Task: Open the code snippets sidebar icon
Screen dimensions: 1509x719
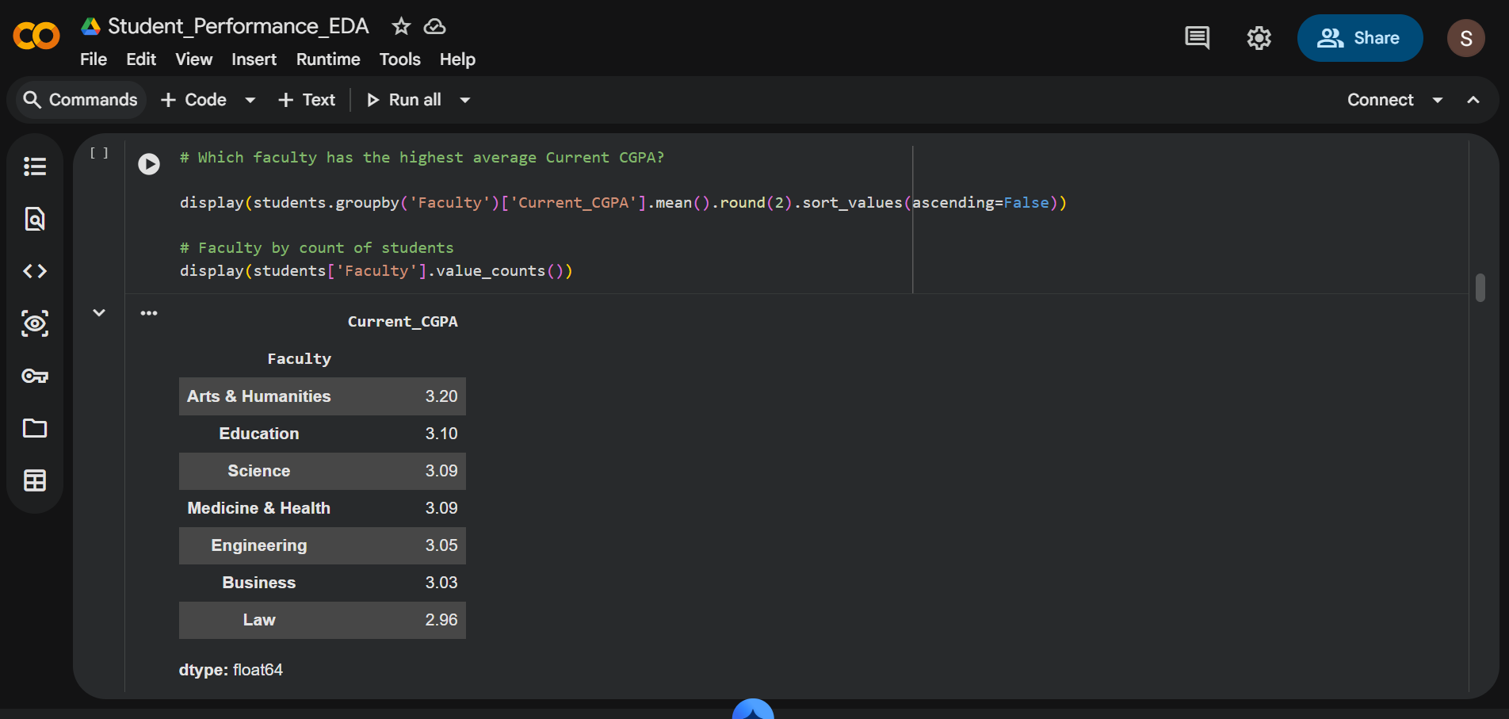Action: coord(35,271)
